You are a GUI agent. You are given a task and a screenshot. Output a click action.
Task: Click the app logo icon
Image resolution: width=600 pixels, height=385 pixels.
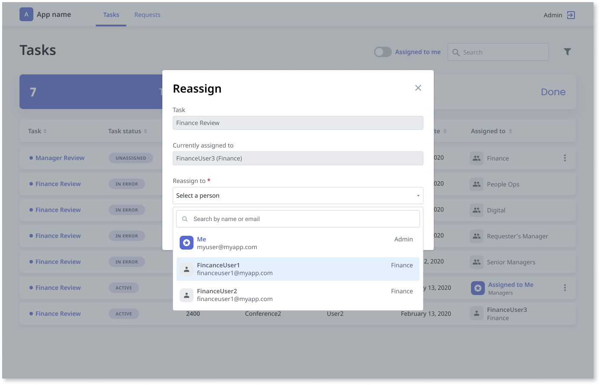(26, 14)
